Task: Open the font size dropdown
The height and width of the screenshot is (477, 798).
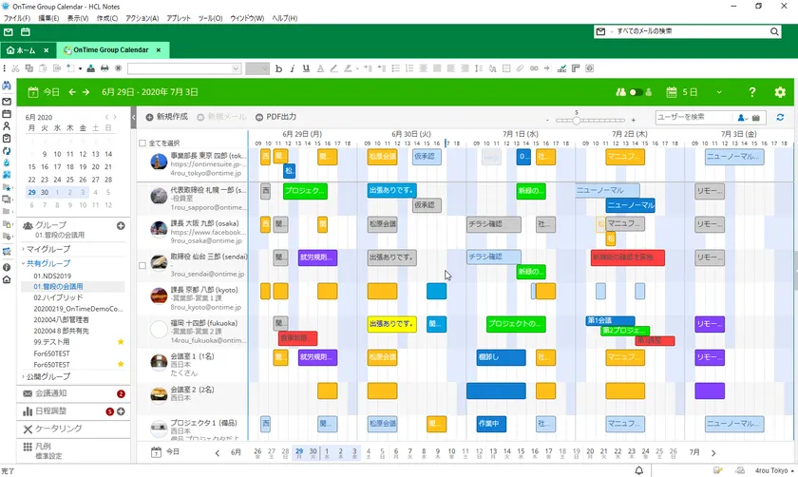Action: click(x=257, y=68)
